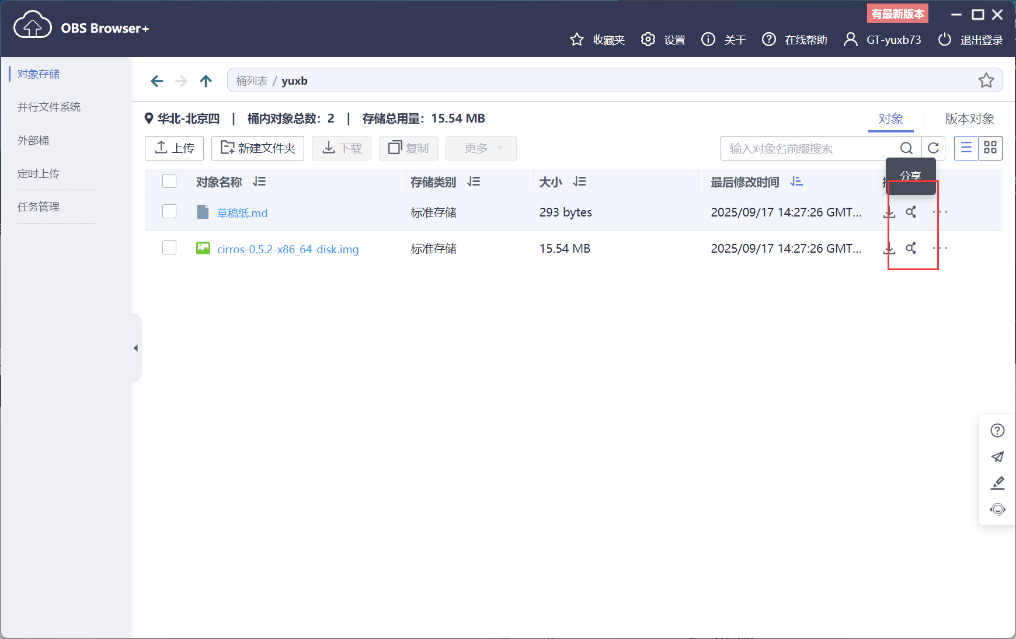Image resolution: width=1016 pixels, height=639 pixels.
Task: Click 标准存储 in the 草稿纸.md row
Action: coord(433,212)
